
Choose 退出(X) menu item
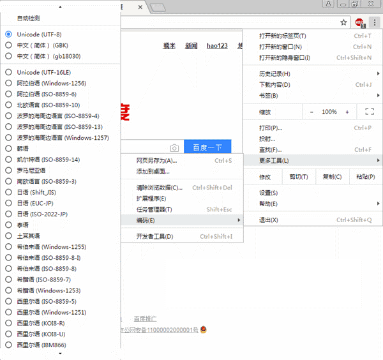click(313, 220)
